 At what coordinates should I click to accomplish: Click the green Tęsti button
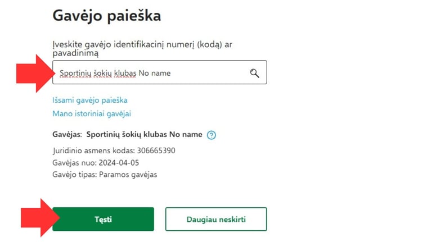click(x=103, y=219)
